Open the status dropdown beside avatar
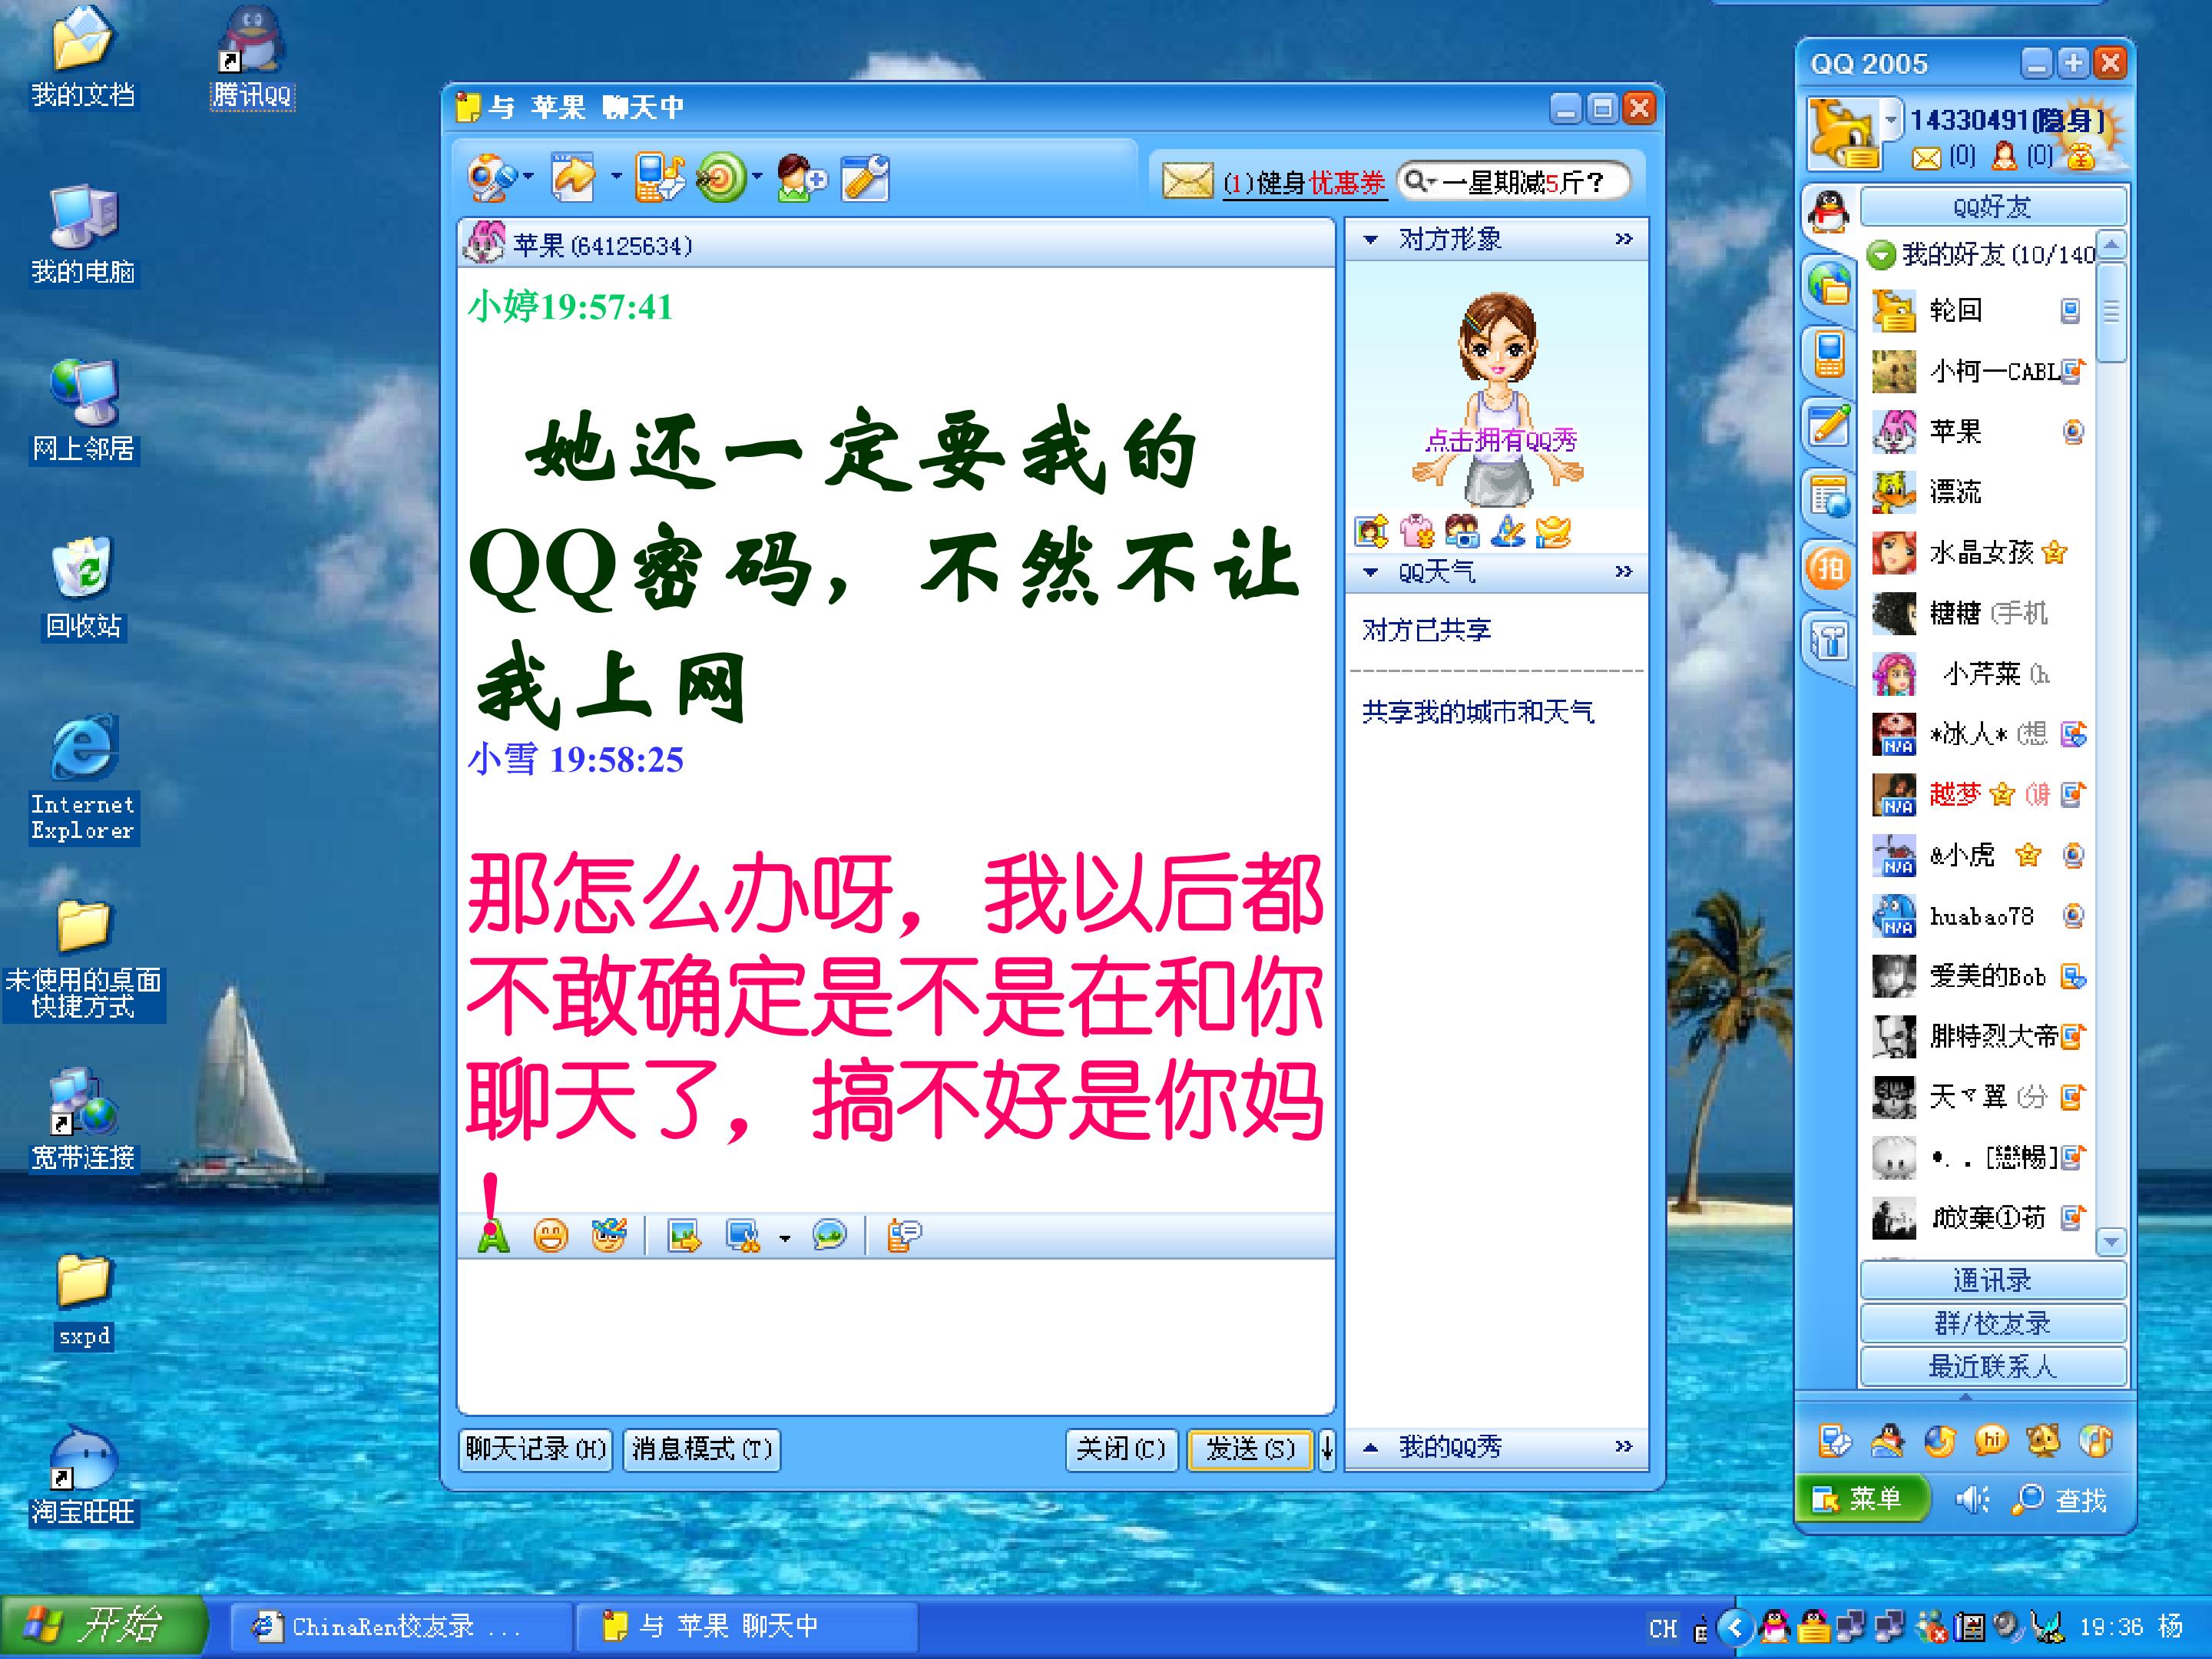 pos(1891,120)
